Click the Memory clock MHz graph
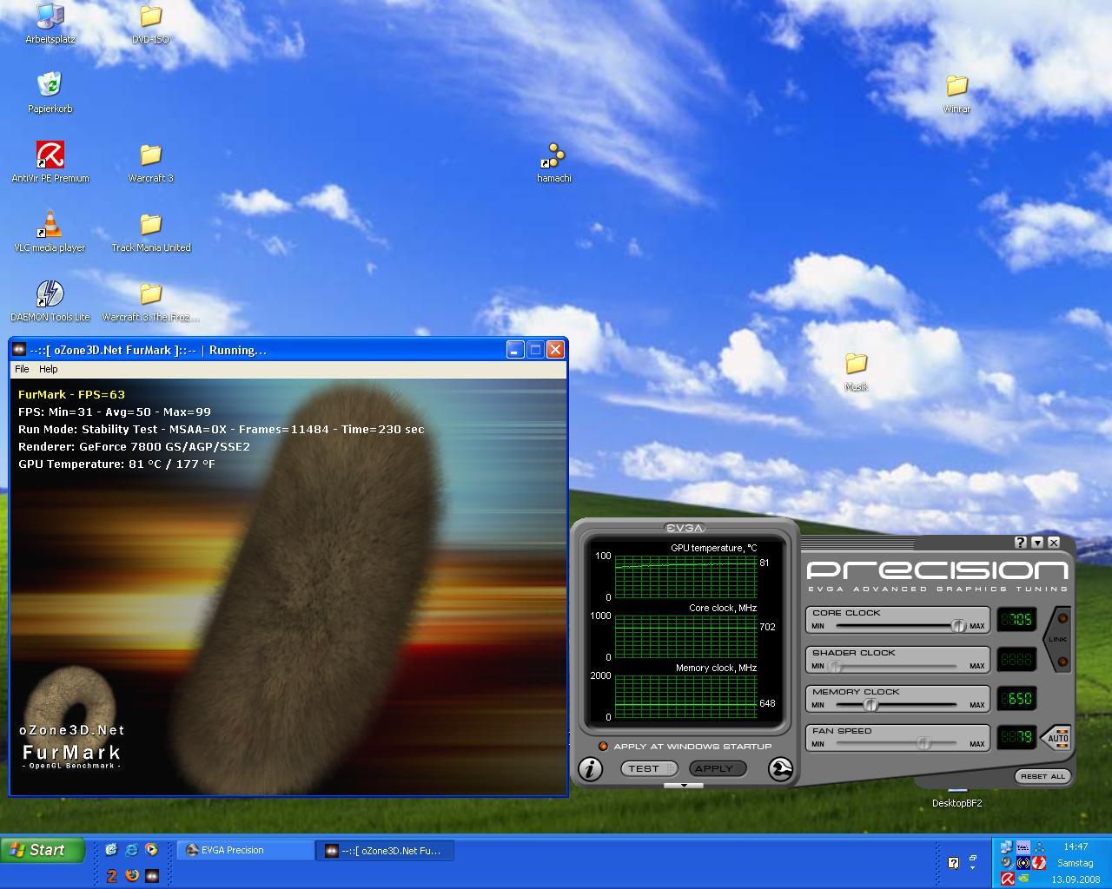Screen dimensions: 1112x889 (685, 696)
